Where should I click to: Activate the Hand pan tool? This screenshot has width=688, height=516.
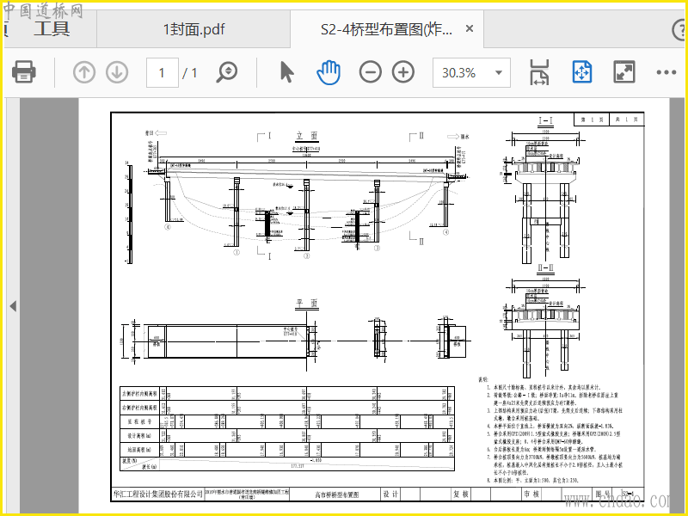[329, 72]
